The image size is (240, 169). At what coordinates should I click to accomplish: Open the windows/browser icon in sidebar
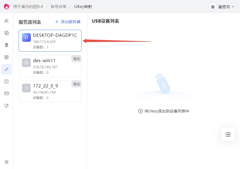[6, 33]
